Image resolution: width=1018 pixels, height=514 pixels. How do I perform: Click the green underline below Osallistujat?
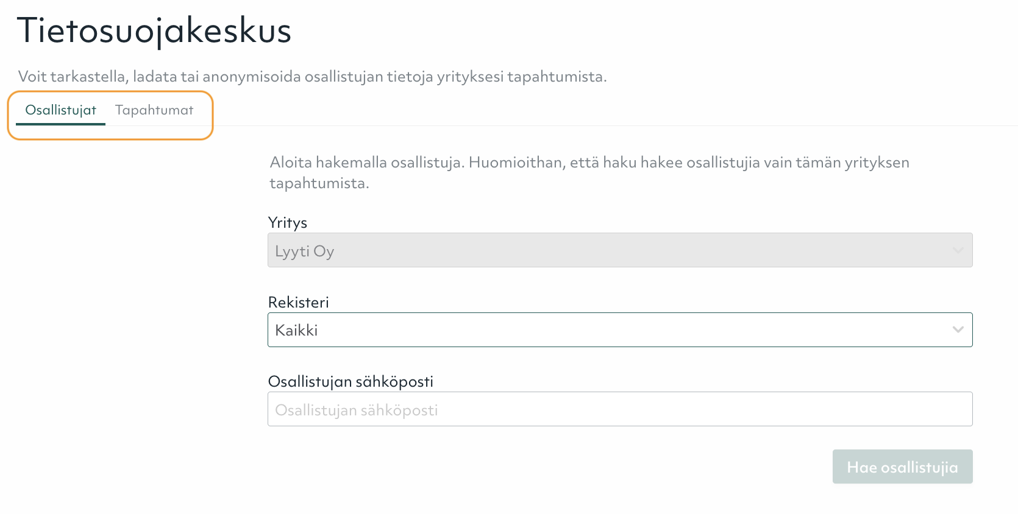pos(60,124)
